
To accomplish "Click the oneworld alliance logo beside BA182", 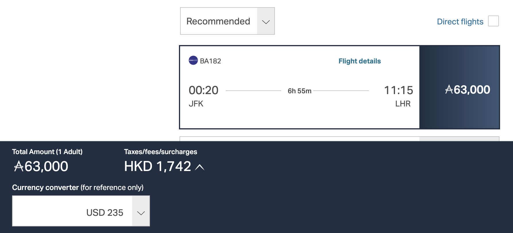I will [x=193, y=61].
